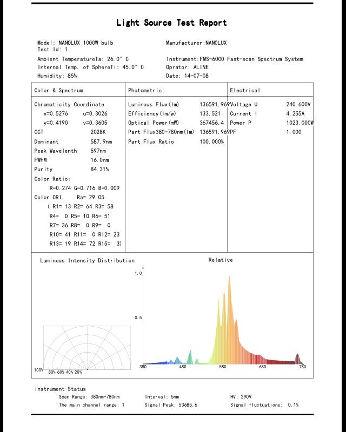The height and width of the screenshot is (432, 346).
Task: Click the 'HV: 290V' entry
Action: point(241,397)
